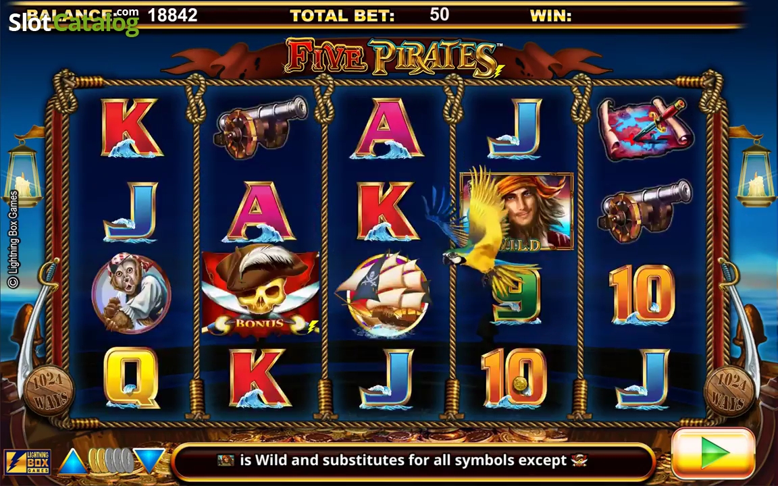
Task: Decrease bet with blue down triangle
Action: pos(149,461)
